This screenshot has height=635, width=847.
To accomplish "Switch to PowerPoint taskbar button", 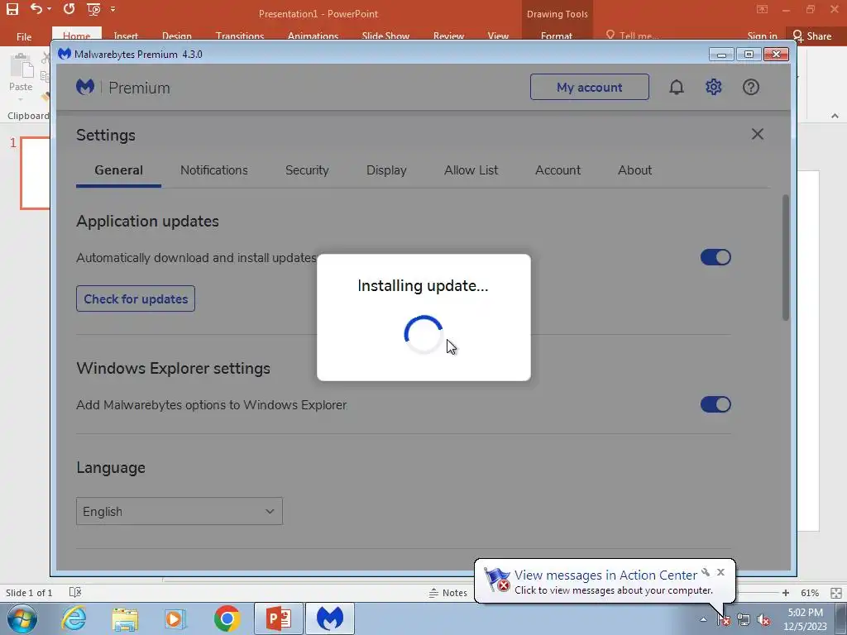I will 278,618.
